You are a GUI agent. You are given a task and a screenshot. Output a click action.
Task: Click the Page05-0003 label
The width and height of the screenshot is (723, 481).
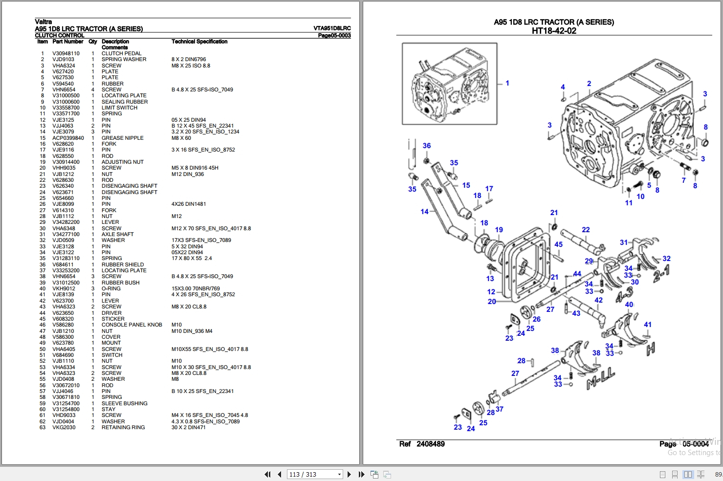point(334,35)
